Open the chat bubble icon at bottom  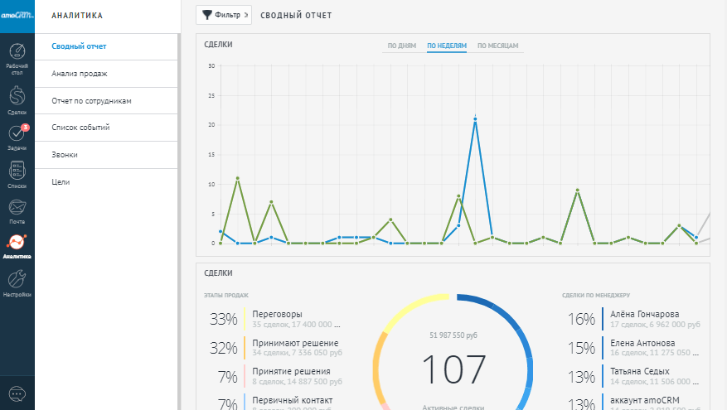(x=17, y=393)
